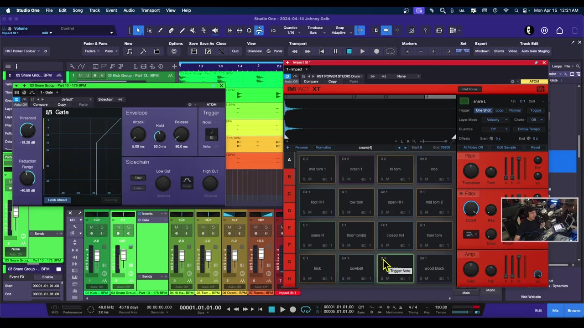This screenshot has width=584, height=328.
Task: Click the hammer icon under New
Action: click(143, 51)
